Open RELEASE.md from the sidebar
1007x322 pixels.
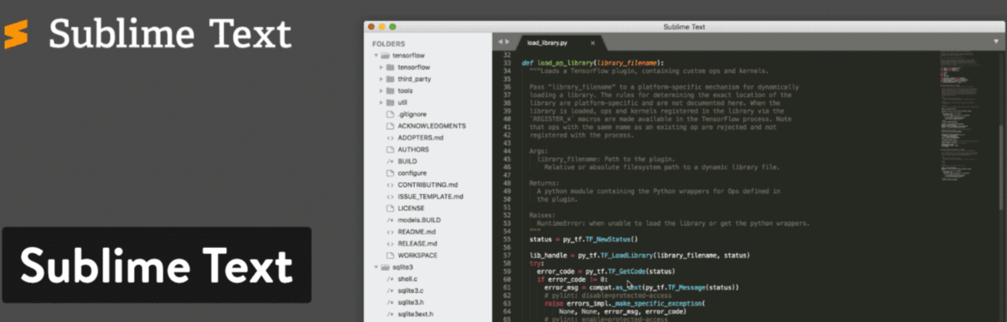pyautogui.click(x=417, y=244)
